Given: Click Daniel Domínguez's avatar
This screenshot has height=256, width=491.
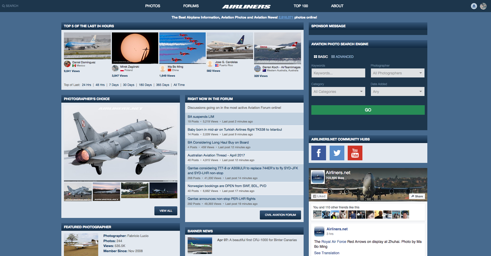Looking at the screenshot, I should coord(67,64).
